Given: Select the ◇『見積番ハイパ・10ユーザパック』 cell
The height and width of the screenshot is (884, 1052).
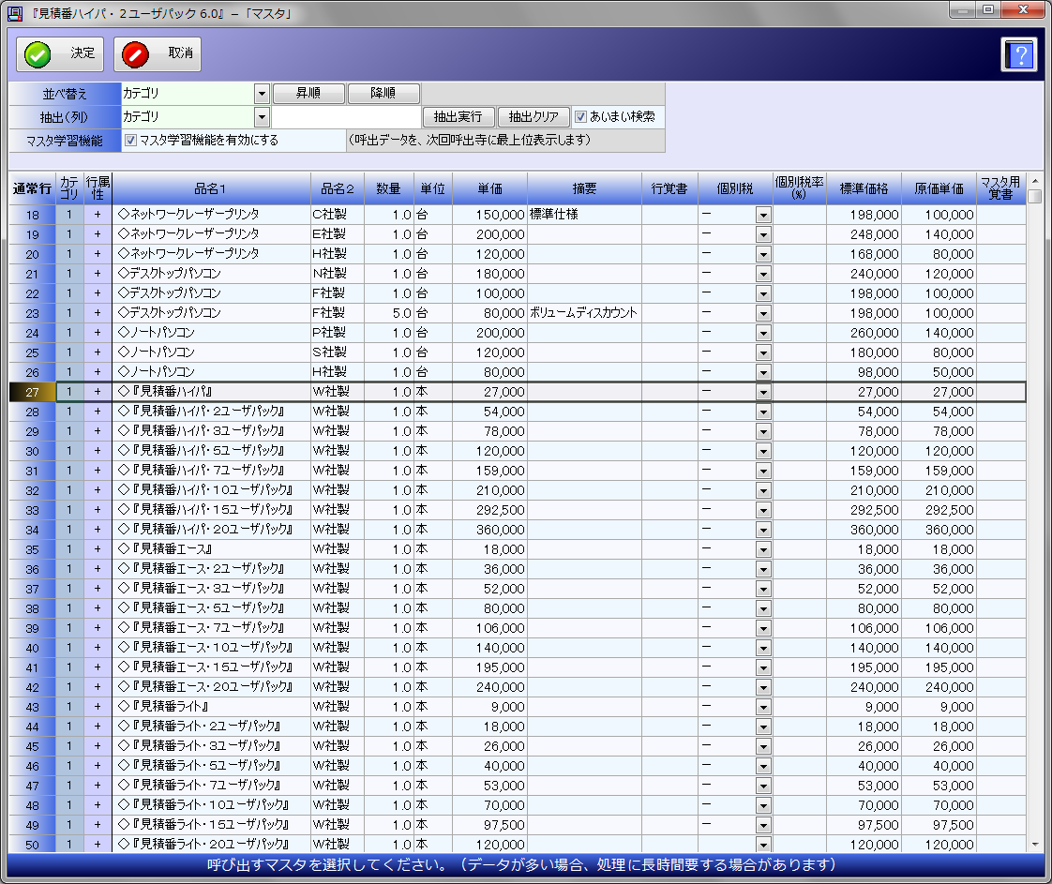Looking at the screenshot, I should click(211, 490).
